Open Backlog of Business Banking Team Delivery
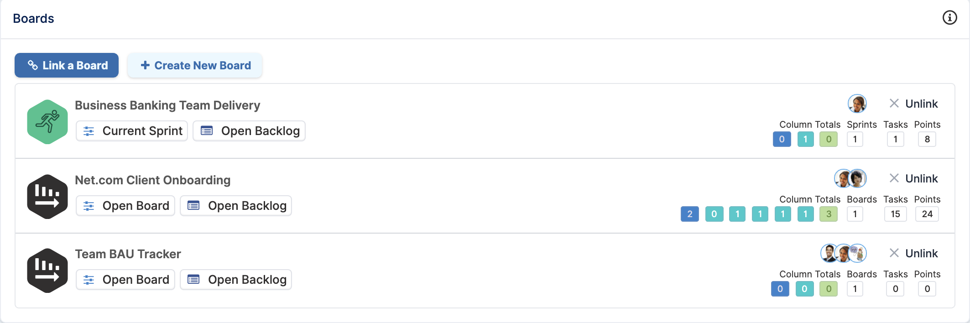This screenshot has height=323, width=970. [249, 131]
